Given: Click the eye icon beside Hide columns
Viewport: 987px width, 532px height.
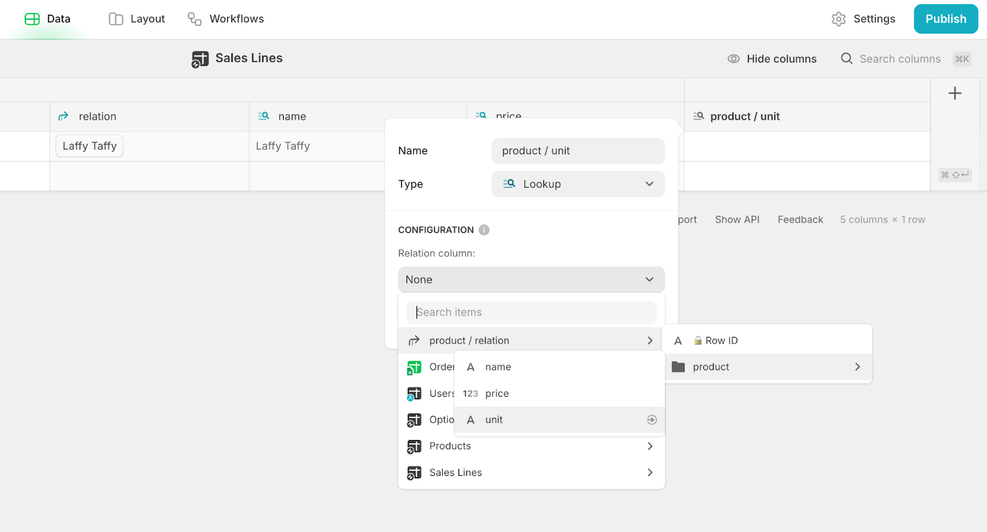Looking at the screenshot, I should tap(733, 59).
